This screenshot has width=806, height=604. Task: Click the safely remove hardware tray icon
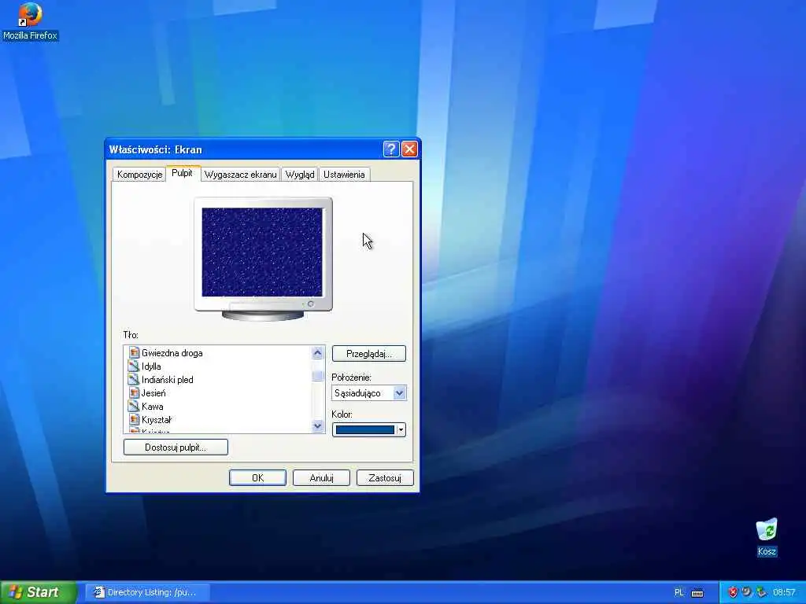(761, 592)
